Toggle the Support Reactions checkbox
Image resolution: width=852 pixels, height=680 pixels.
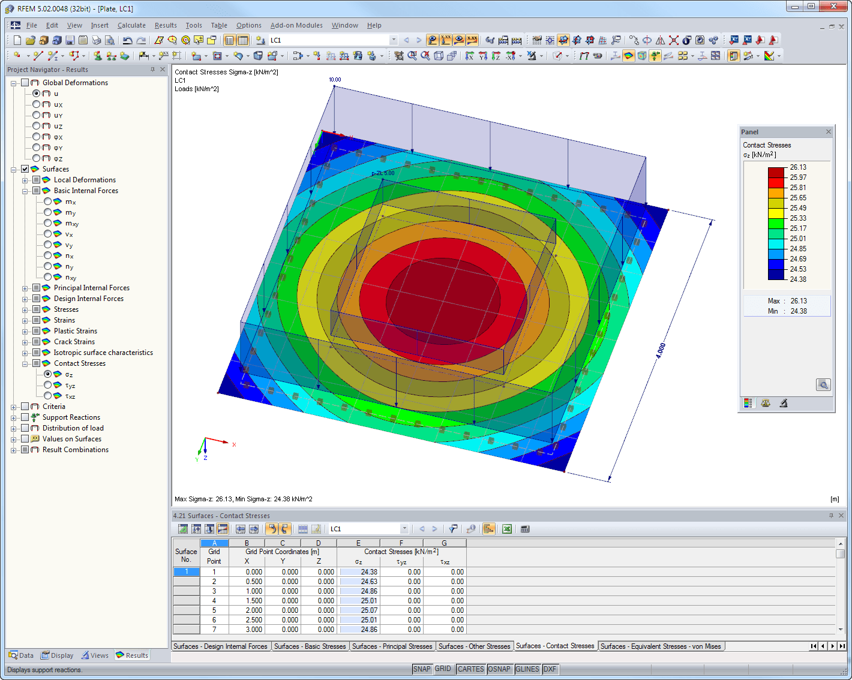click(x=25, y=417)
